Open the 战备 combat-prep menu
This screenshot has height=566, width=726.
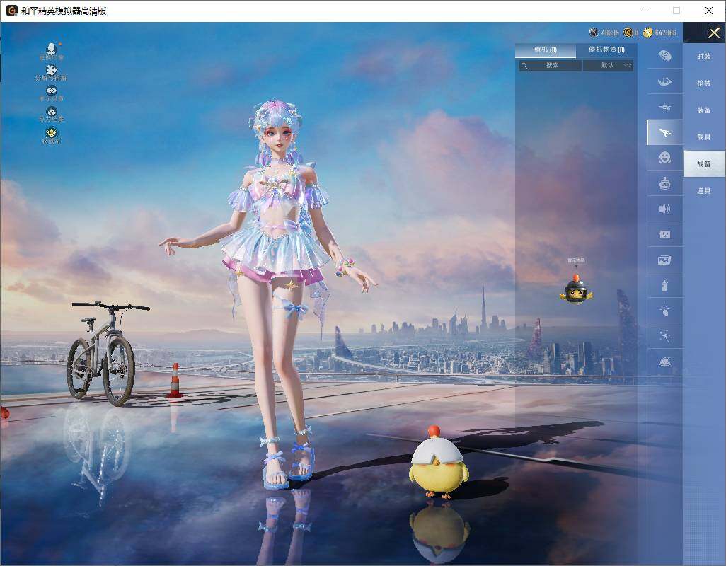[704, 164]
